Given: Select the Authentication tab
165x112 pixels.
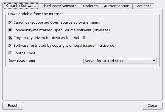Looking at the screenshot, I should click(116, 6).
